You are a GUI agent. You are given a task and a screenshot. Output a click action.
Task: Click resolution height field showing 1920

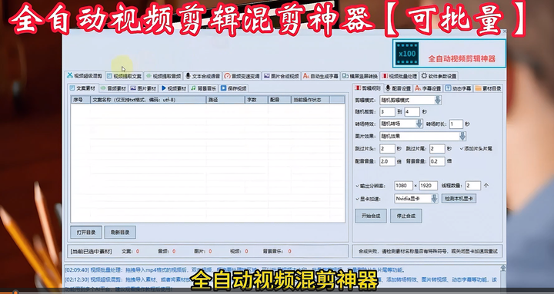pyautogui.click(x=429, y=186)
